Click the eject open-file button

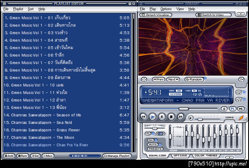pyautogui.click(x=224, y=109)
